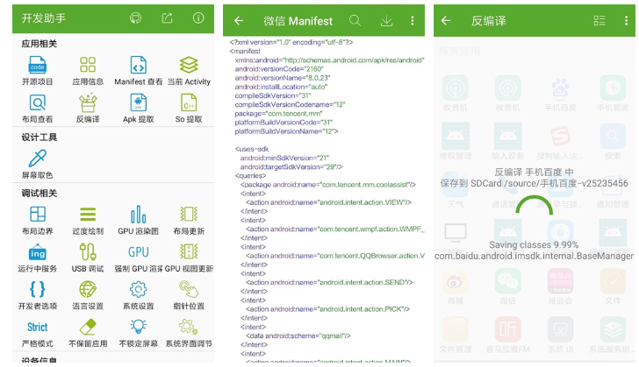Select the 文件管理 app
Image resolution: width=639 pixels, height=367 pixels.
[456, 335]
